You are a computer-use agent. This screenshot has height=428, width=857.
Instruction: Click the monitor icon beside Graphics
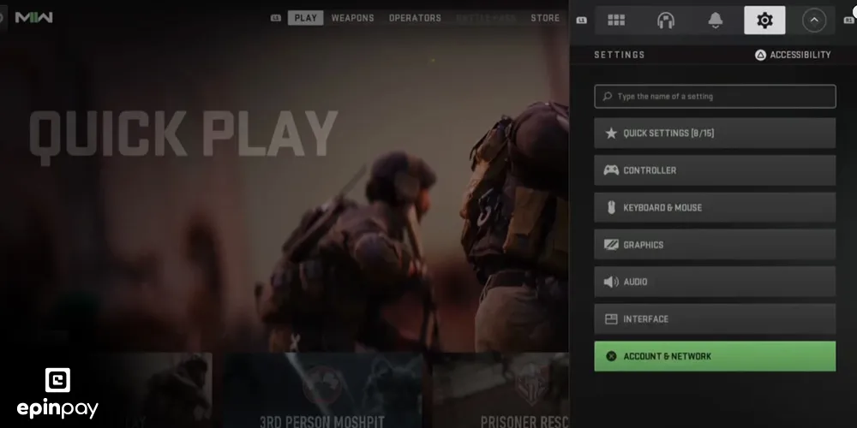tap(611, 245)
